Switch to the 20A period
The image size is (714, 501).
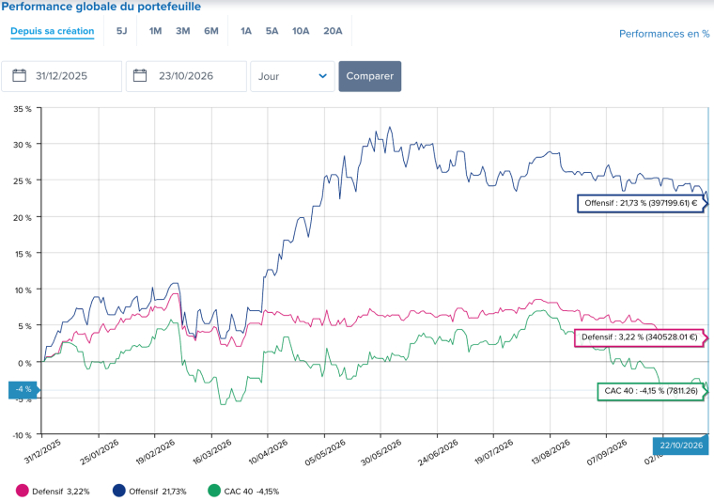pos(333,31)
